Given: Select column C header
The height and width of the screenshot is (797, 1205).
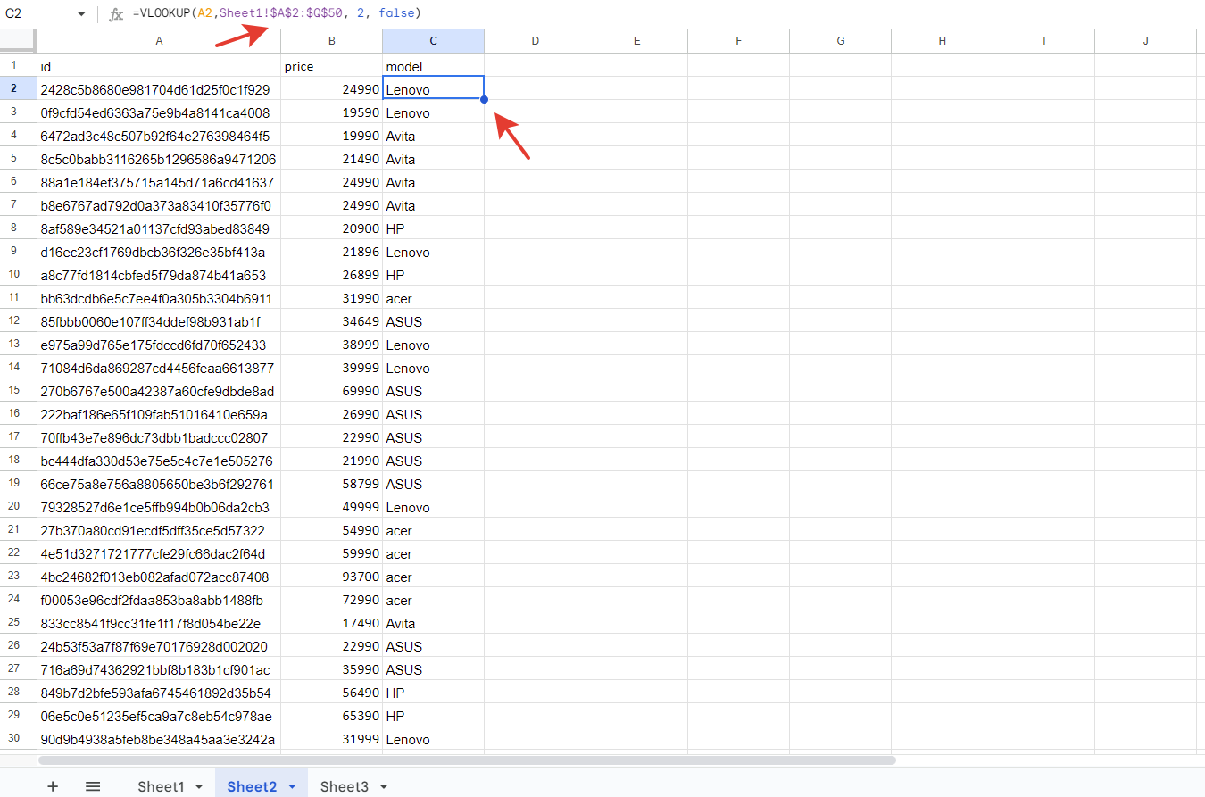Looking at the screenshot, I should coord(433,41).
